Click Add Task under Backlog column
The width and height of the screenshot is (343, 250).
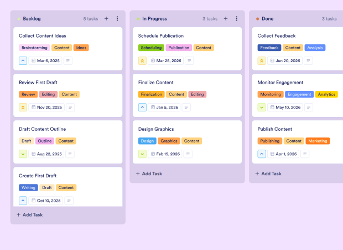click(x=30, y=215)
